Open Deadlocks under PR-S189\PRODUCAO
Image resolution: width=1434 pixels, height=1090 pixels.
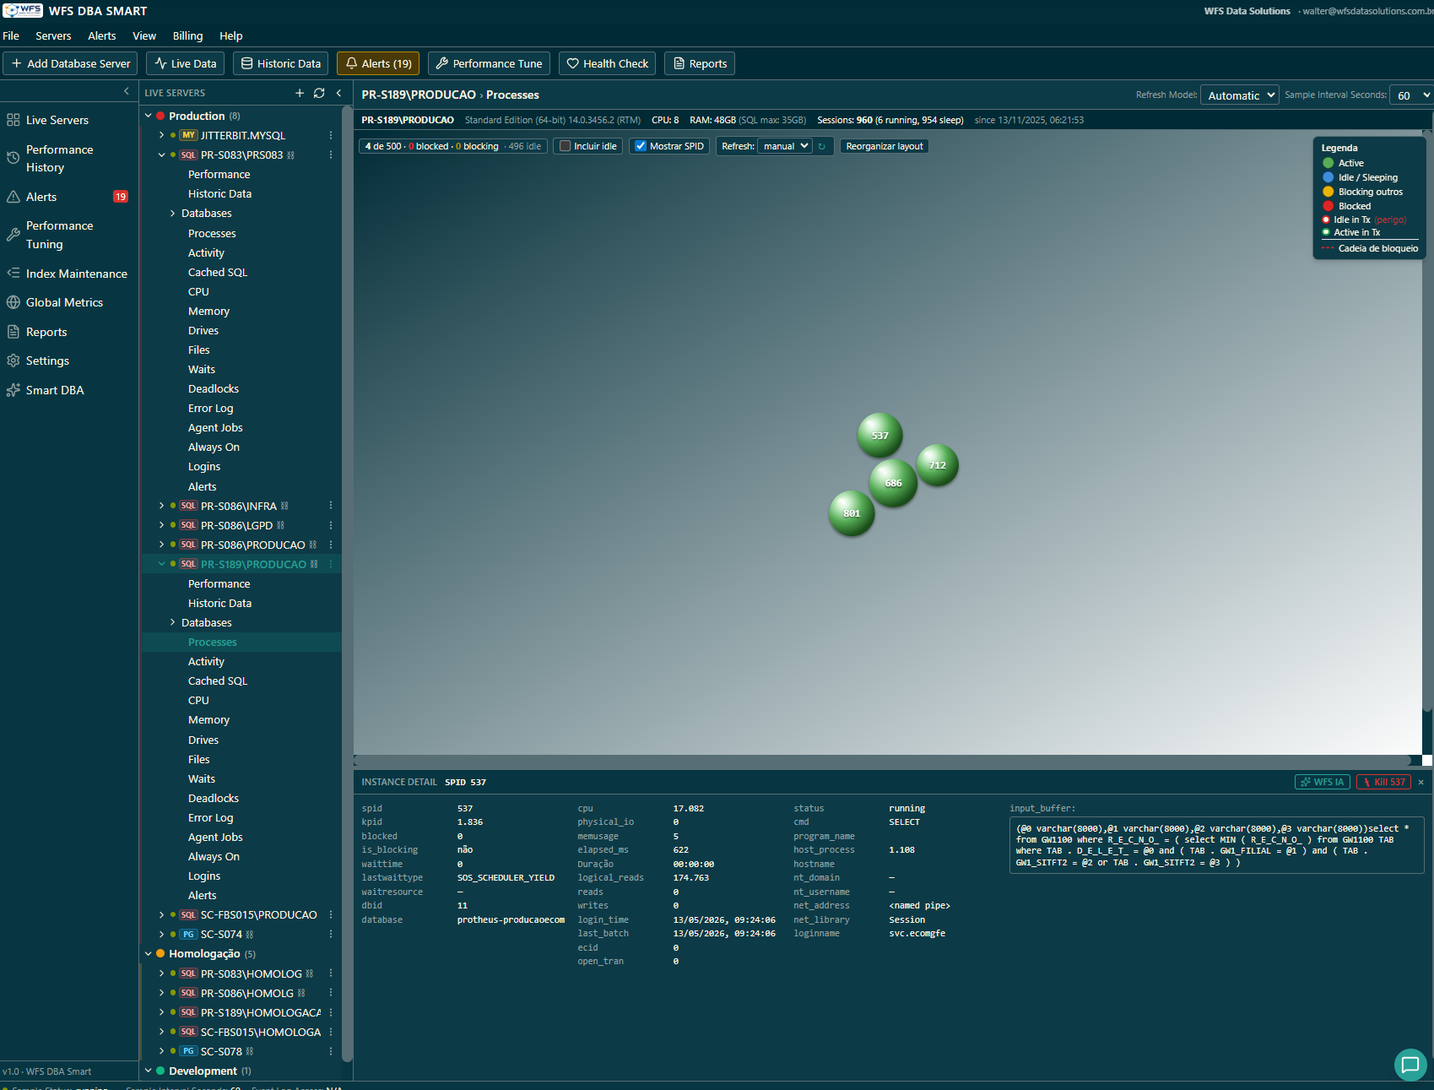(x=214, y=798)
